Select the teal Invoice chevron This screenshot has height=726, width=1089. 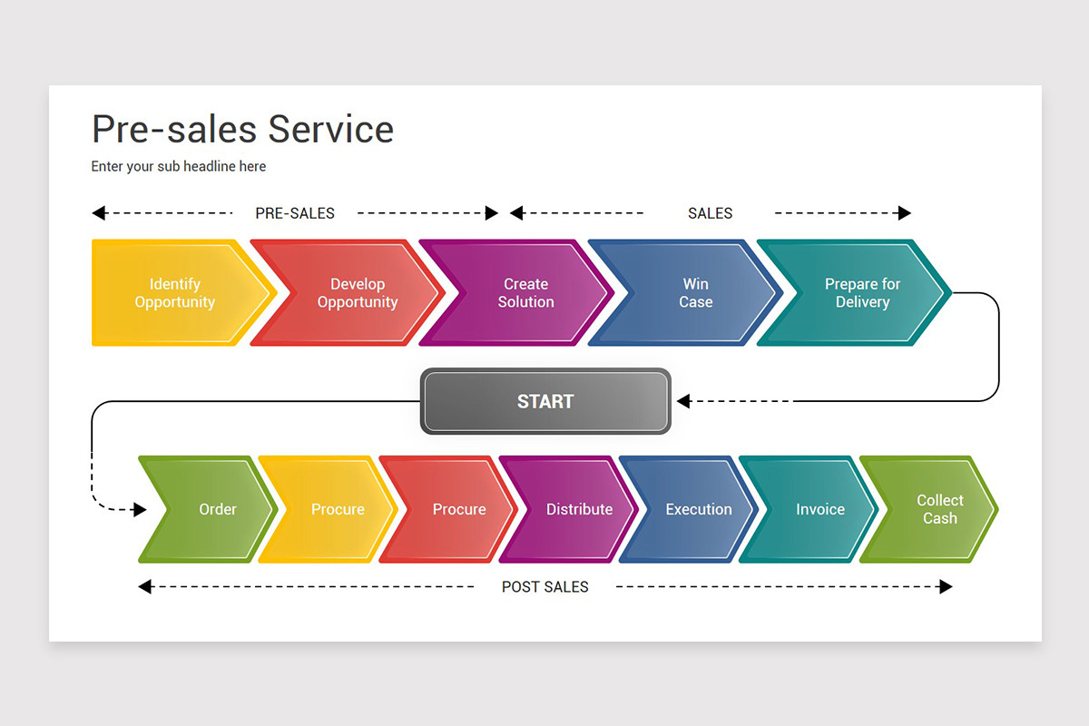tap(810, 509)
